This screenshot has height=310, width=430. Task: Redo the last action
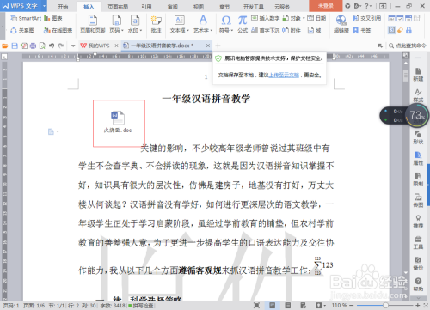(x=61, y=46)
